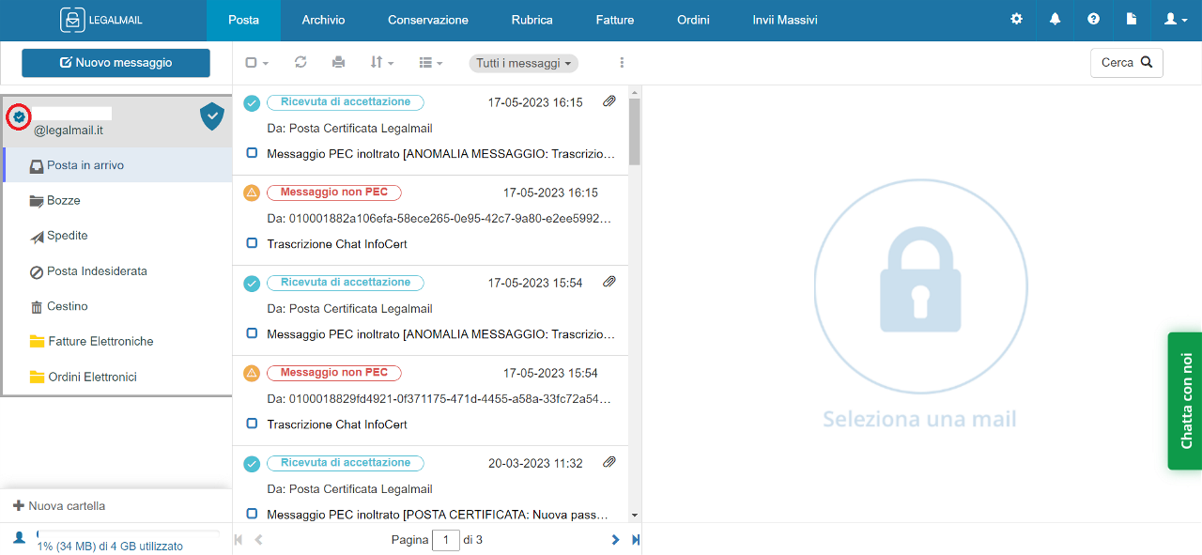Click the document icon in top bar
The image size is (1202, 555).
pos(1132,19)
